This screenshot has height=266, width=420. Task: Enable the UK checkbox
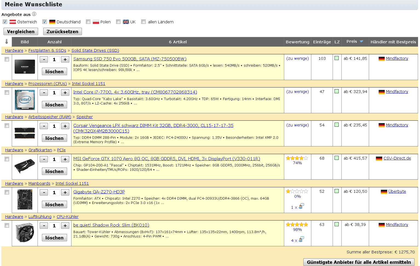coord(118,22)
